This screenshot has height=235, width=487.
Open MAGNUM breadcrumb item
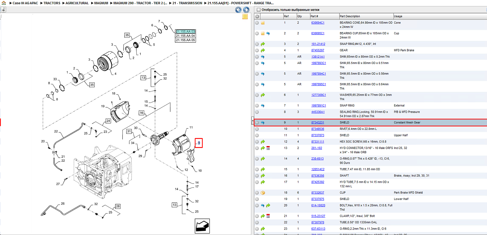click(x=101, y=3)
